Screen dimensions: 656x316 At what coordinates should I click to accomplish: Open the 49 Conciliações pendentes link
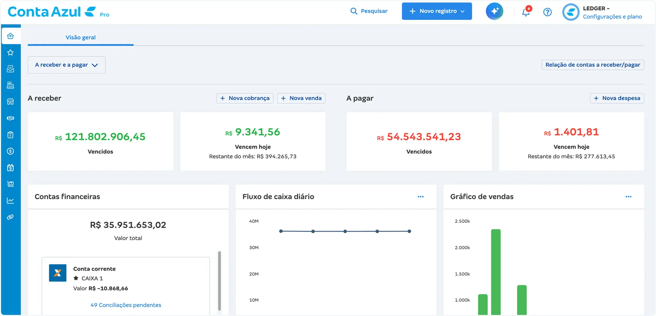pyautogui.click(x=126, y=305)
